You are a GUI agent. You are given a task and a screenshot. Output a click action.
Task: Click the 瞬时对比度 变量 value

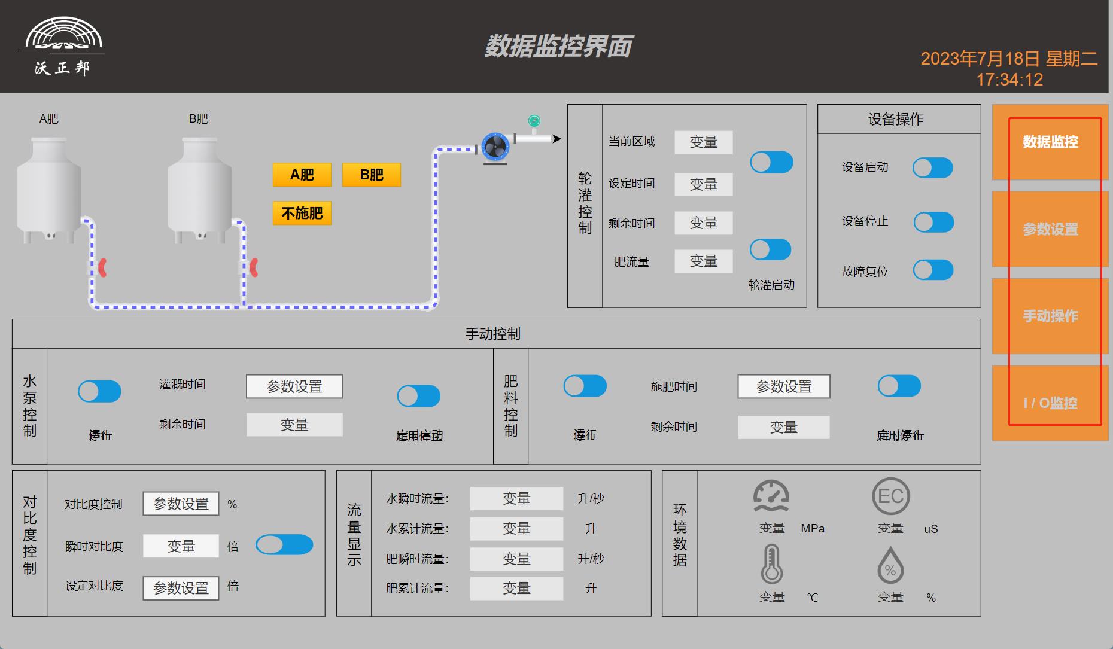181,546
